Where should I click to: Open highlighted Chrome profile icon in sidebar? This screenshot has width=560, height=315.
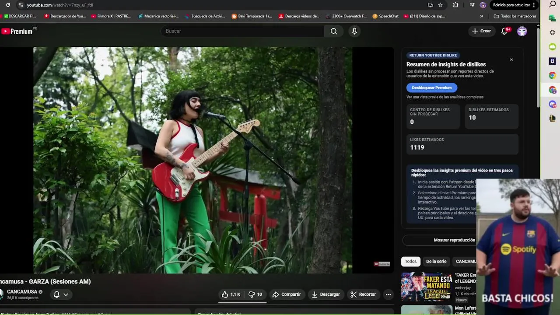click(x=553, y=90)
